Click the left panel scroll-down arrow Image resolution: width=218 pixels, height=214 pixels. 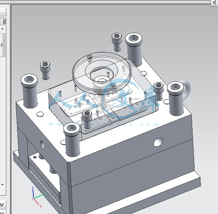tap(2, 185)
